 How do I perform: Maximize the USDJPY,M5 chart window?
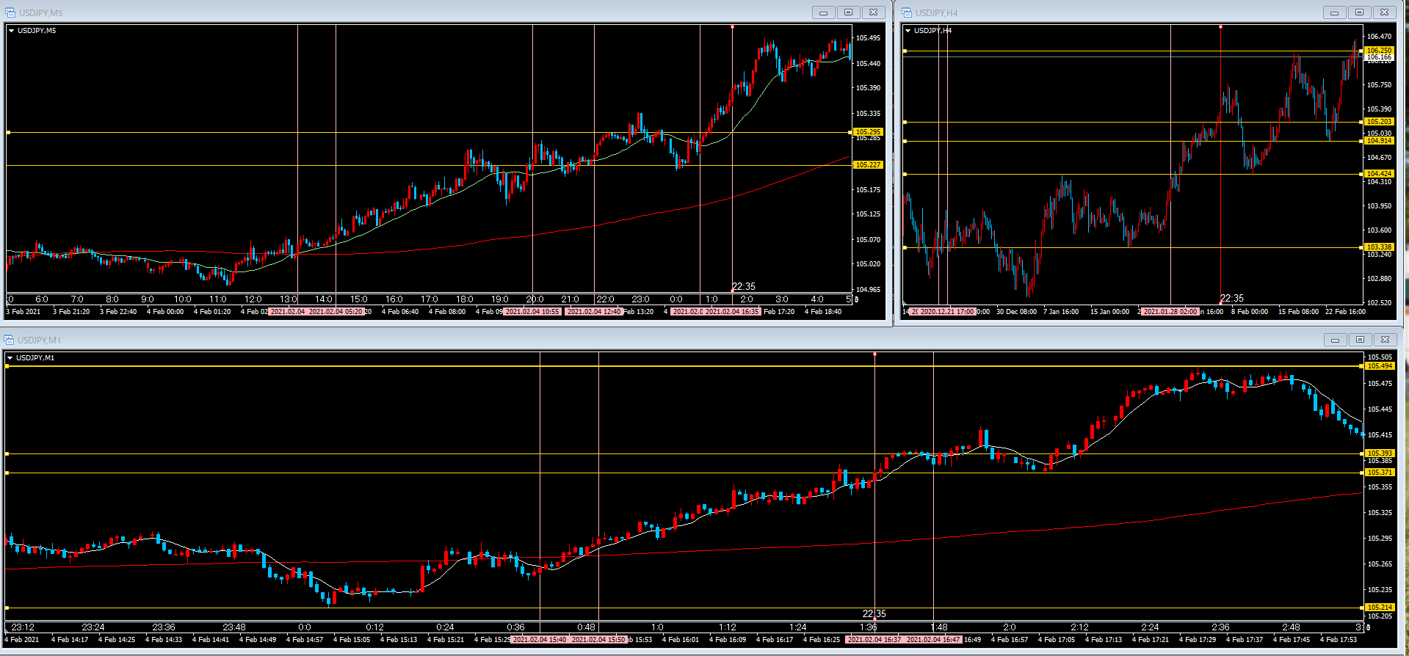tap(848, 12)
